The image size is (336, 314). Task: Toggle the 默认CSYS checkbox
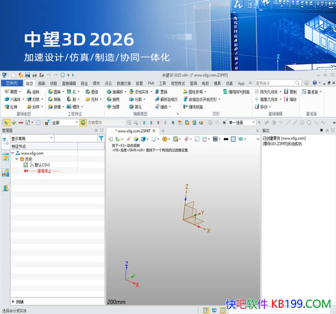(x=26, y=165)
